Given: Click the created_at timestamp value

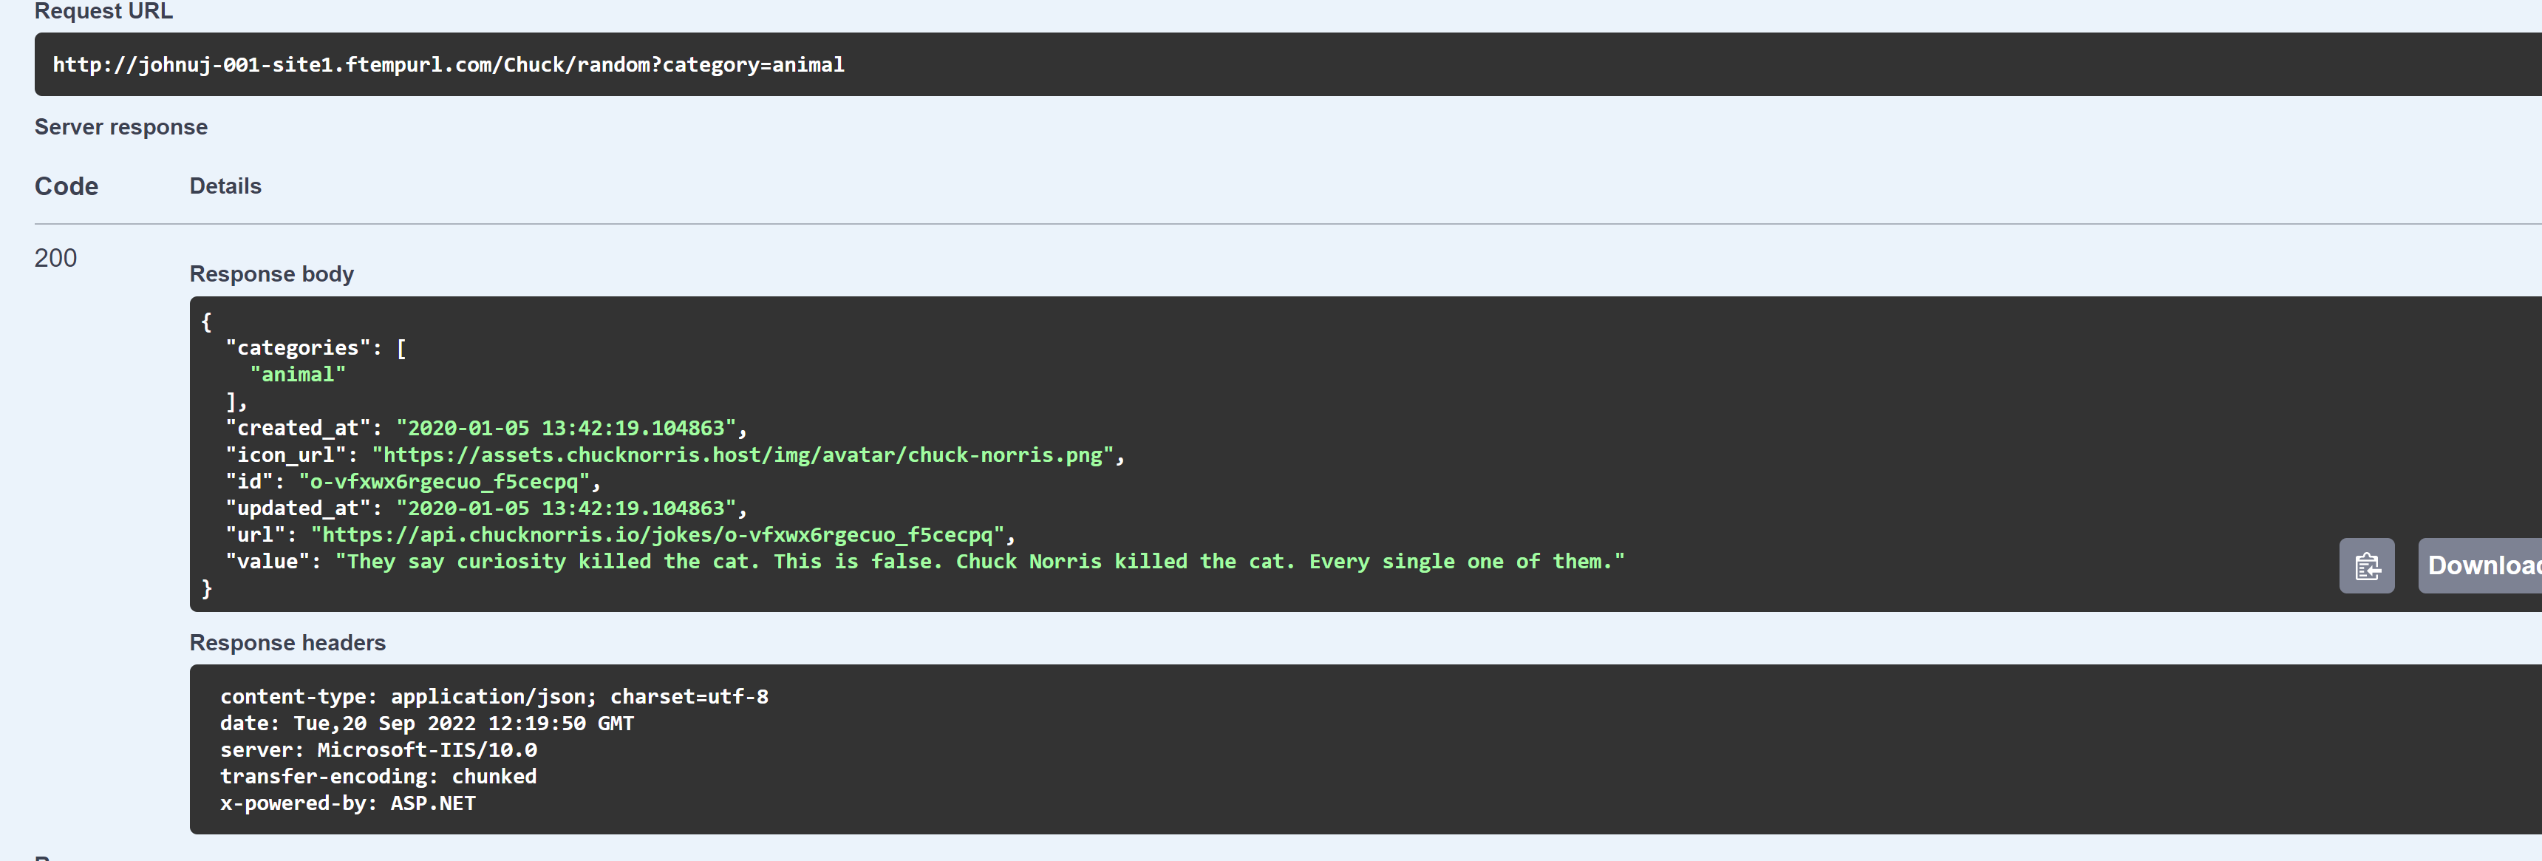Looking at the screenshot, I should pyautogui.click(x=565, y=429).
